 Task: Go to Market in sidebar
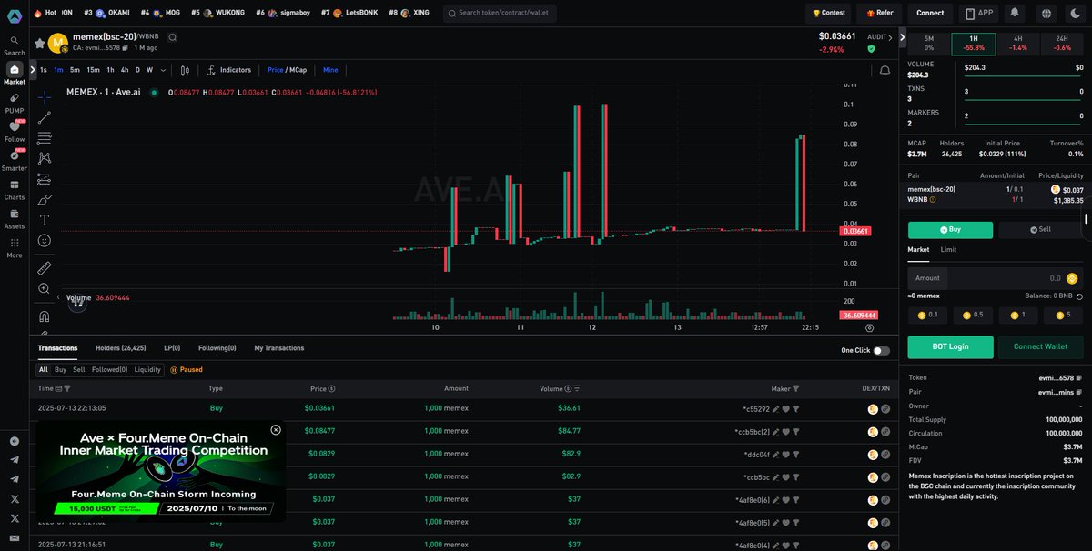pos(15,75)
